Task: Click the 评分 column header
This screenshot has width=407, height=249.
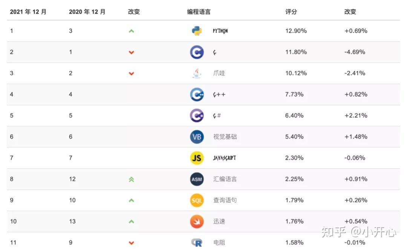Action: (291, 12)
